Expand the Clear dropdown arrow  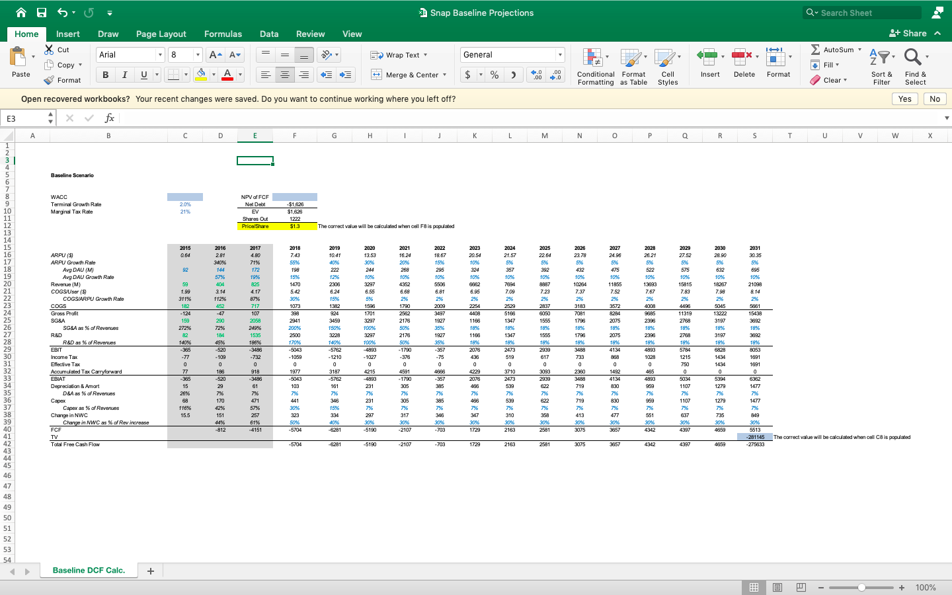click(x=845, y=80)
